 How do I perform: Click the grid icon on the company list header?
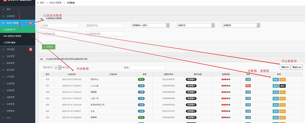(x=41, y=59)
